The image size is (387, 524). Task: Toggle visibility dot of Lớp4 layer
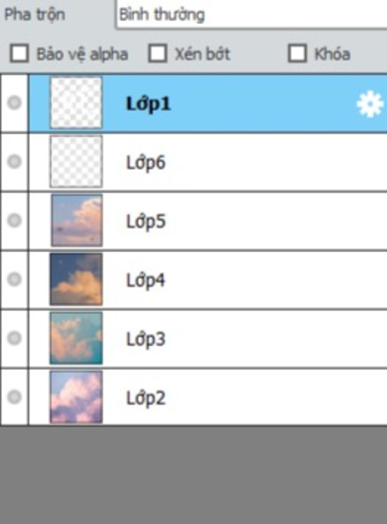click(x=14, y=279)
